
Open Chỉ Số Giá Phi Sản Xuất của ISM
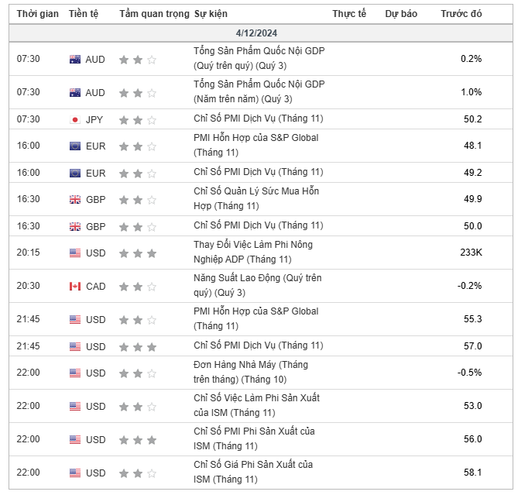tap(252, 472)
